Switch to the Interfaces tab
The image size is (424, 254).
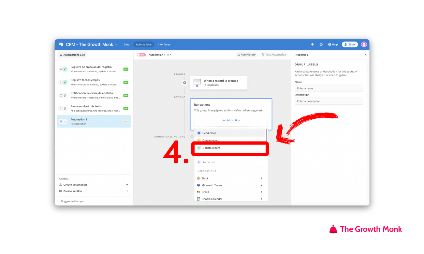point(164,45)
